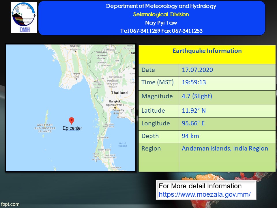Click the "Depth" row label
Screen dimensions: 277x208
tap(150, 136)
